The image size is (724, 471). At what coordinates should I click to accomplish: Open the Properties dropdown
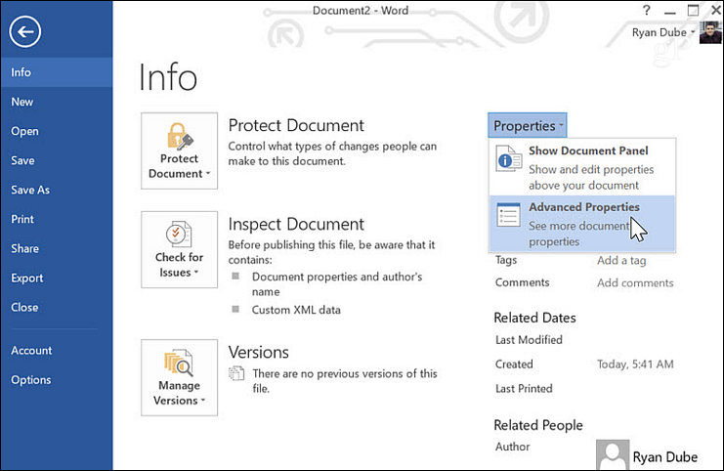pos(528,126)
